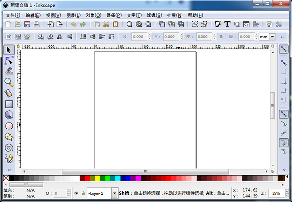
Task: Select the 3D box tool
Action: coord(9,115)
